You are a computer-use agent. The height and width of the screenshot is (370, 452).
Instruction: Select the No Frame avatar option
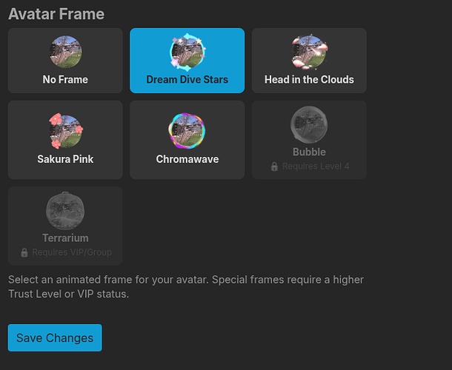pyautogui.click(x=65, y=61)
